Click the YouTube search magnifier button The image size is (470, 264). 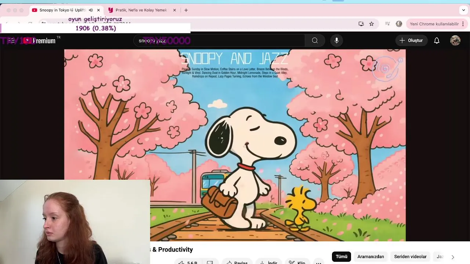[315, 41]
